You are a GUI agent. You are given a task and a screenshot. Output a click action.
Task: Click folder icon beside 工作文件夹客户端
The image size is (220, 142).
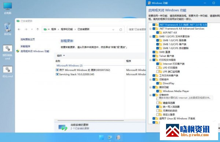[x=157, y=76]
